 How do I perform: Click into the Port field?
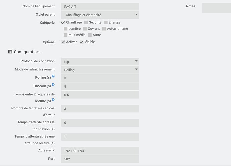[100, 159]
